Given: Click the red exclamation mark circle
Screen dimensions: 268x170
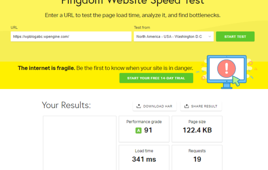Looking at the screenshot, I should (227, 68).
